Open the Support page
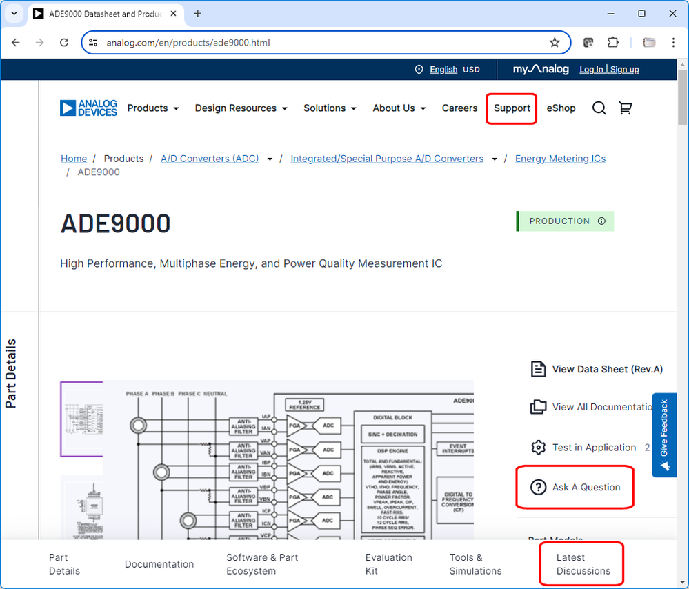This screenshot has width=689, height=589. point(512,108)
